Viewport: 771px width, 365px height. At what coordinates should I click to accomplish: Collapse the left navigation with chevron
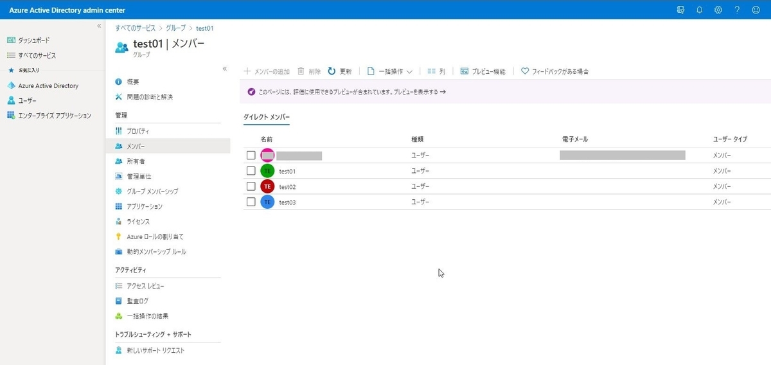tap(99, 26)
